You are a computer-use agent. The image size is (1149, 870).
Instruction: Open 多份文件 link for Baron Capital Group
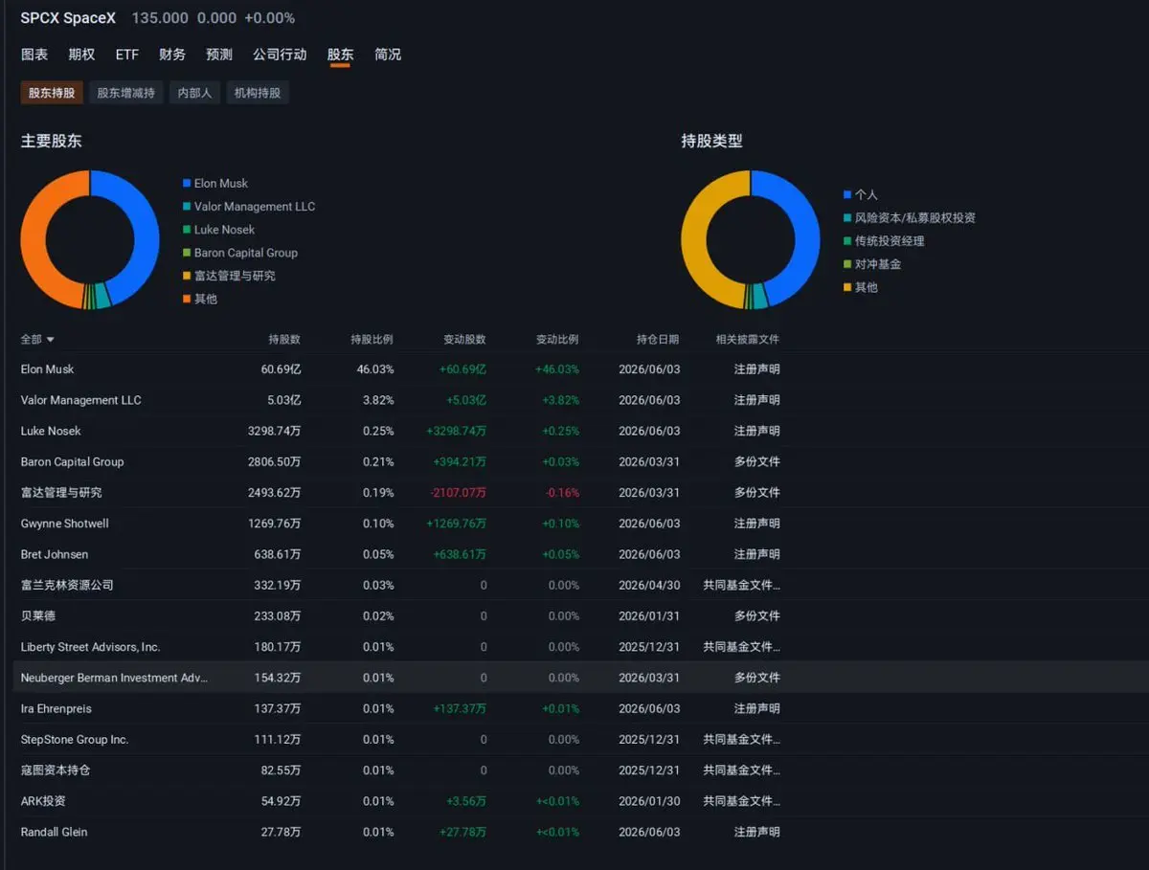point(757,461)
